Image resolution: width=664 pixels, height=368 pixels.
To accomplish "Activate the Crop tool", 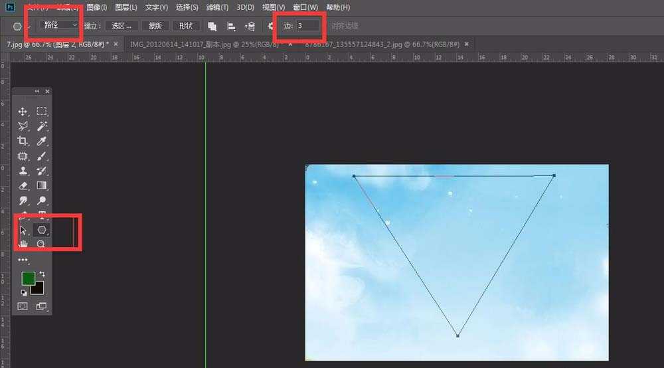I will [x=23, y=141].
